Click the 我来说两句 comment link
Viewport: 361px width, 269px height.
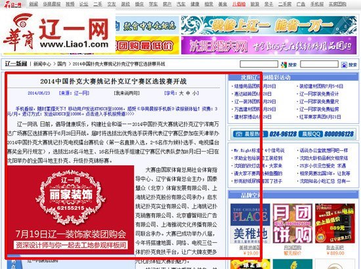127,93
